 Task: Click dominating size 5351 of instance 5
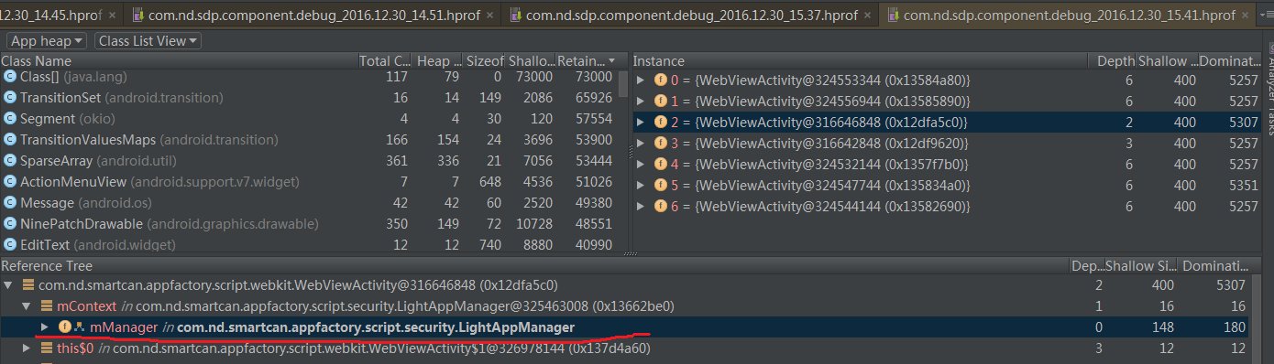click(x=1243, y=186)
